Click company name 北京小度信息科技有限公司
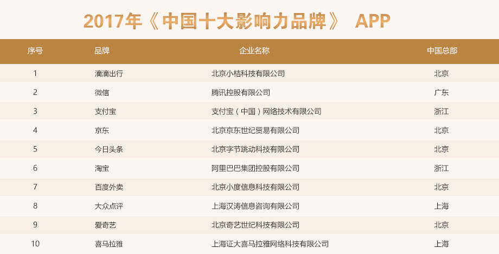Viewport: 499px width, 254px height. click(255, 187)
